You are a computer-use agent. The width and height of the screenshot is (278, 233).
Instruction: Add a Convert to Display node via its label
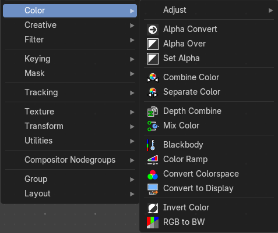pyautogui.click(x=198, y=188)
